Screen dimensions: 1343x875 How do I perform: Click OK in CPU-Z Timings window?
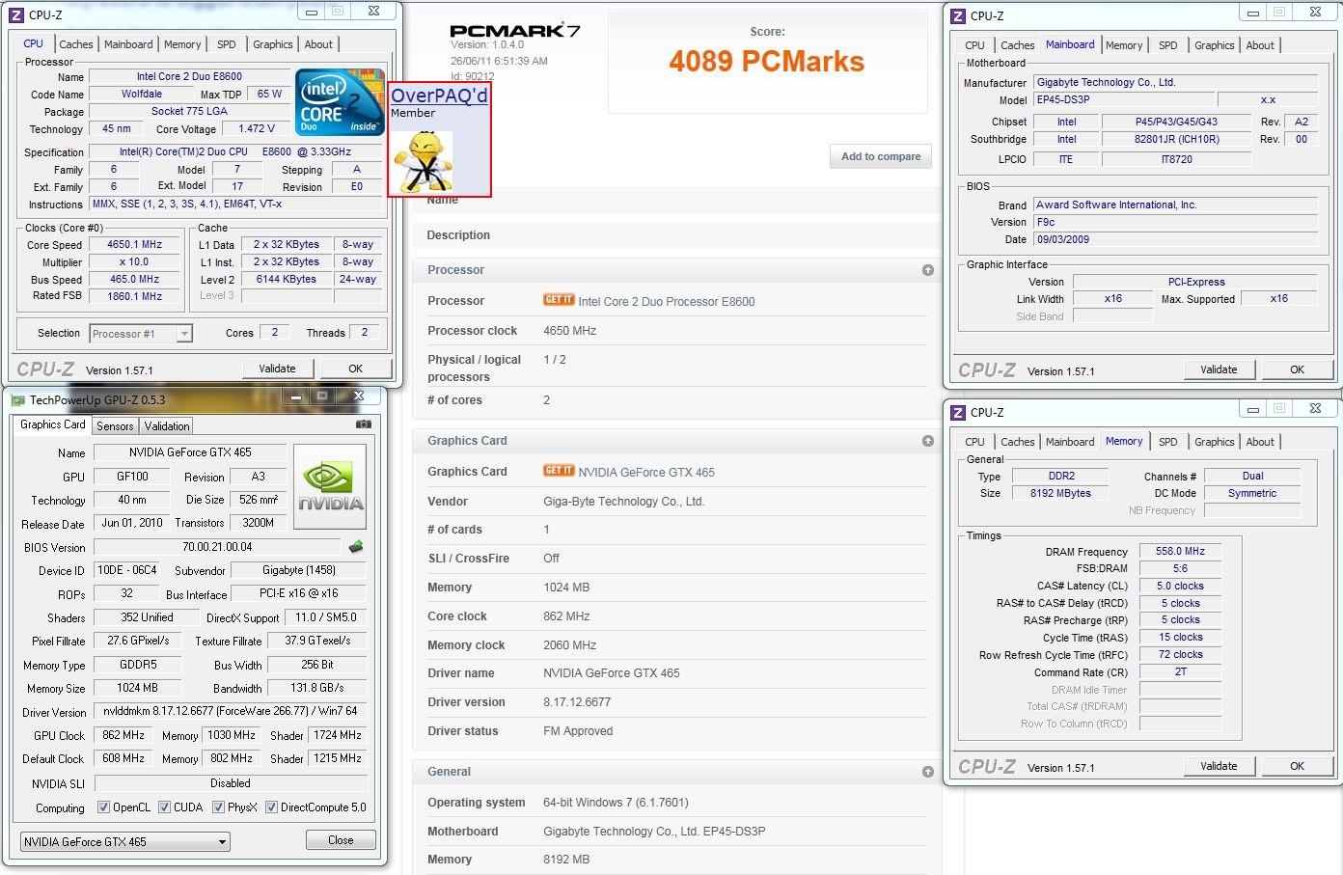1297,766
